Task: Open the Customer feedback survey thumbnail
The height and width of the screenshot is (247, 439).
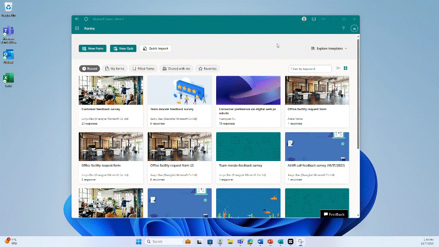Action: pos(111,90)
